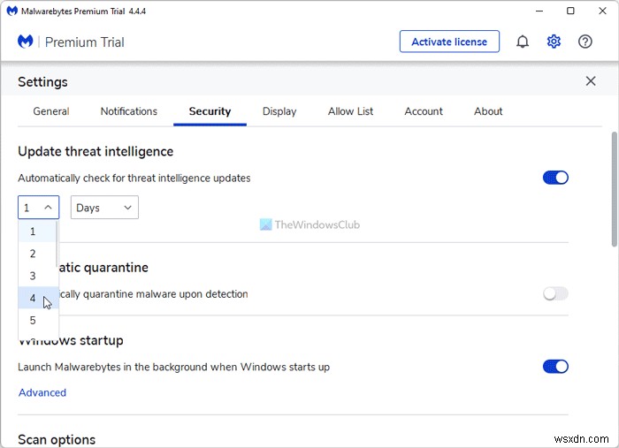Click the Update threat intelligence heading
The image size is (619, 448).
pos(96,151)
